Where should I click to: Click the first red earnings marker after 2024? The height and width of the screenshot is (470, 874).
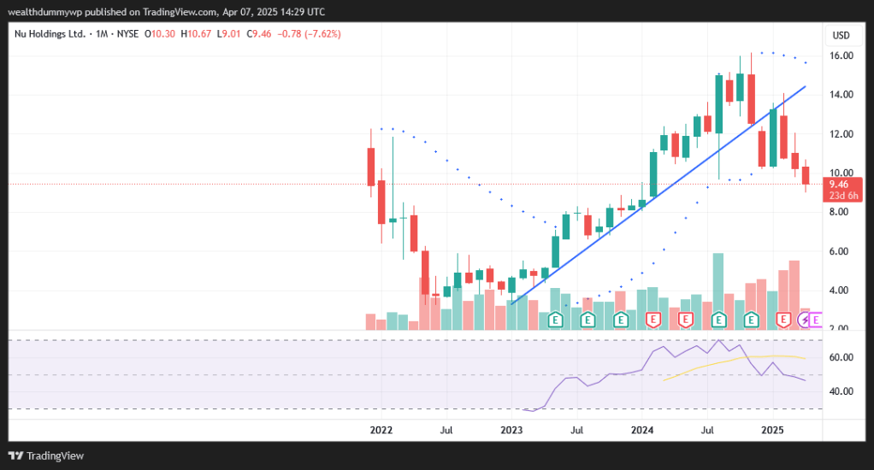653,320
